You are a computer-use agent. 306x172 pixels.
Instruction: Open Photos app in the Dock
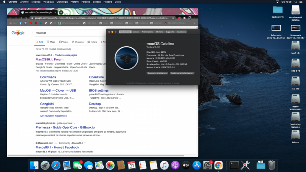(x=110, y=166)
